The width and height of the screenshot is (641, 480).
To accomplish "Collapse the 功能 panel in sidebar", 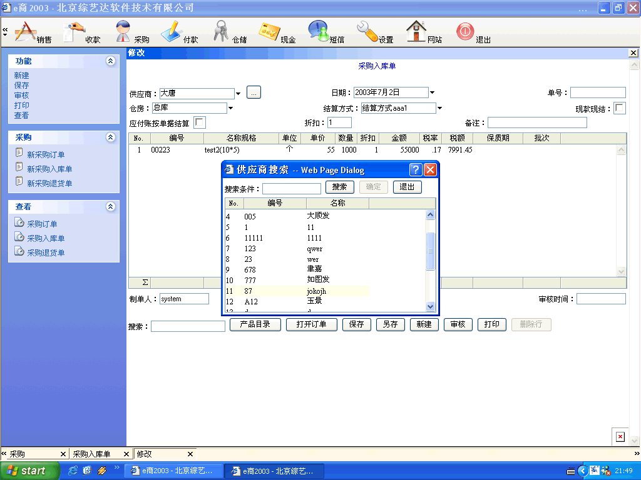I will 111,61.
